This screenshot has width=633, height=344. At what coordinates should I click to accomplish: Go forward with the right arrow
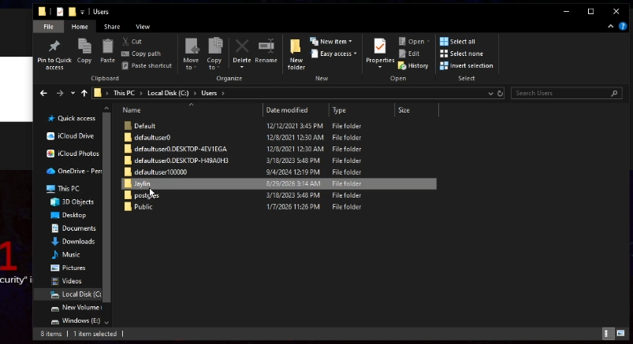60,93
